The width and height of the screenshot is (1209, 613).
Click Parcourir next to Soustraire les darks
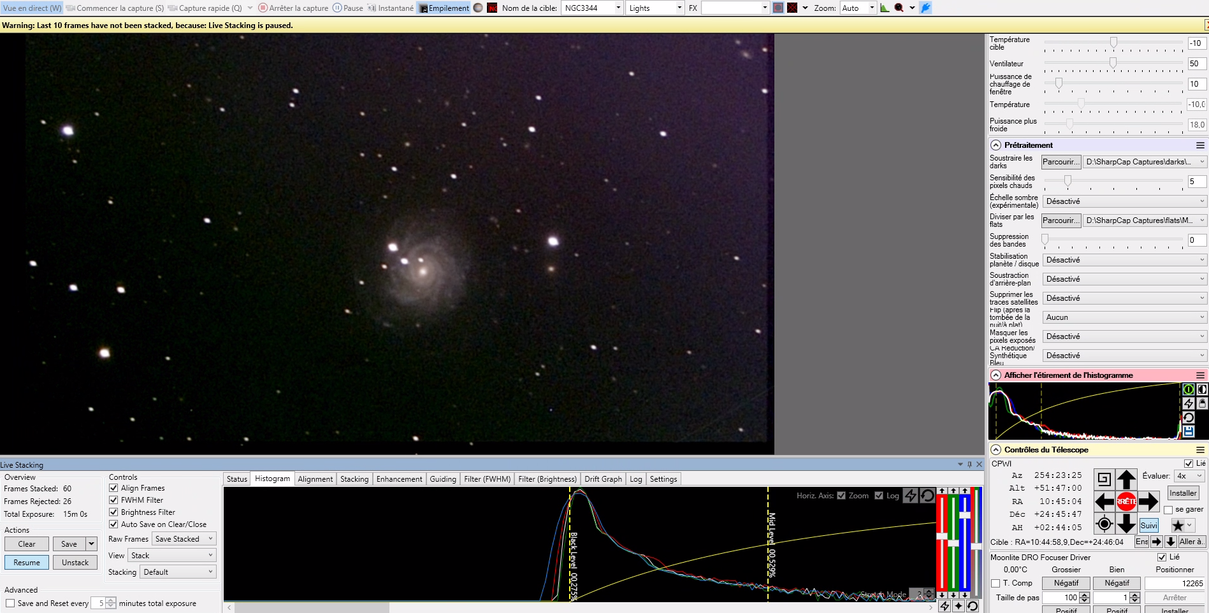click(1061, 162)
